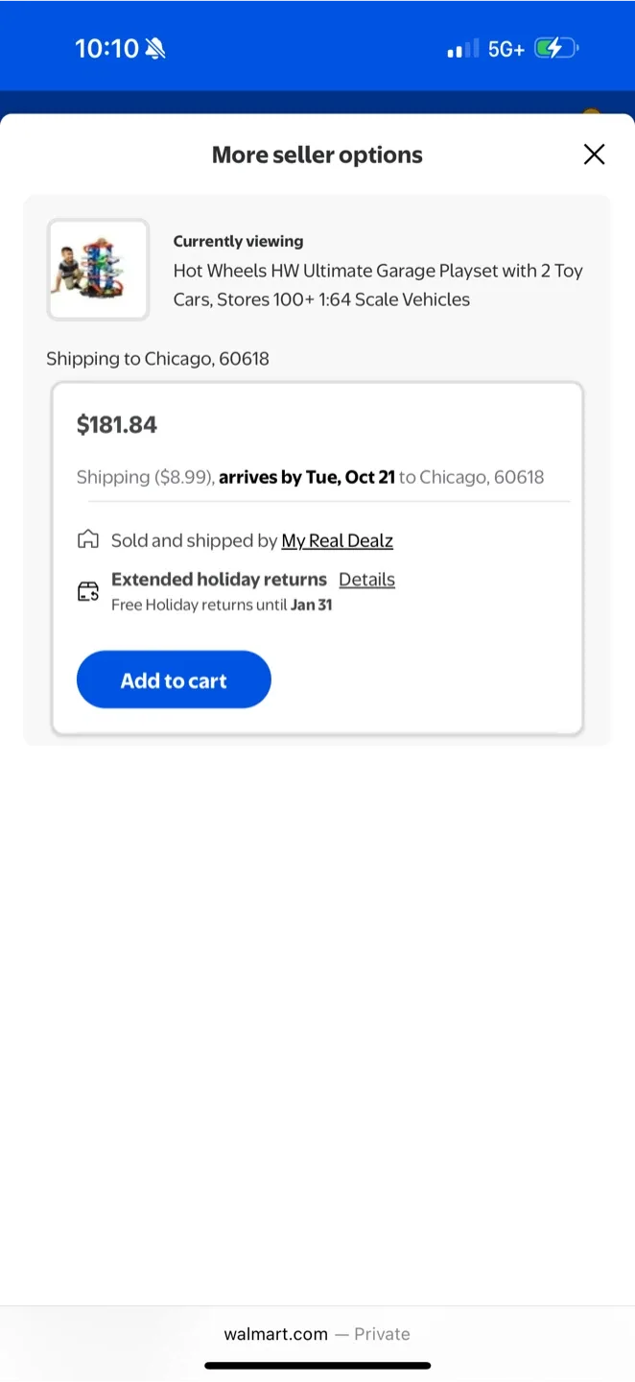This screenshot has height=1382, width=635.
Task: Tap the 5G+ network indicator
Action: pyautogui.click(x=506, y=48)
